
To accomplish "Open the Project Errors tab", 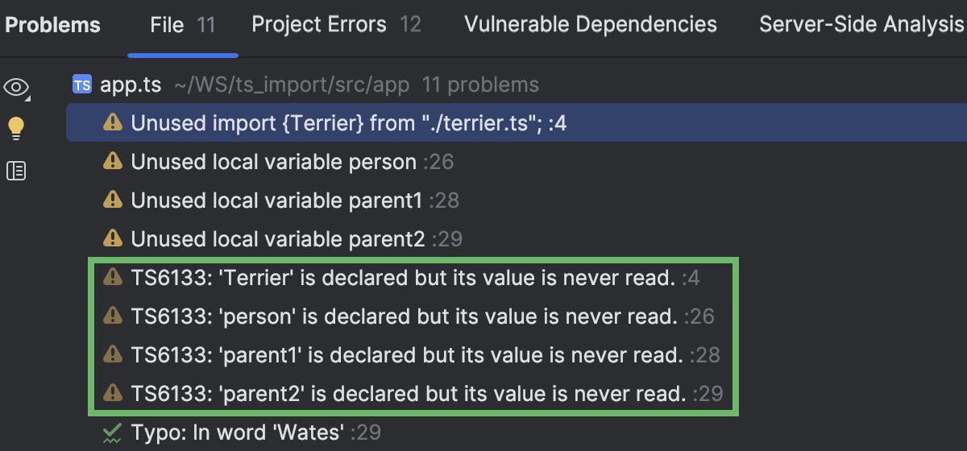I will tap(336, 25).
